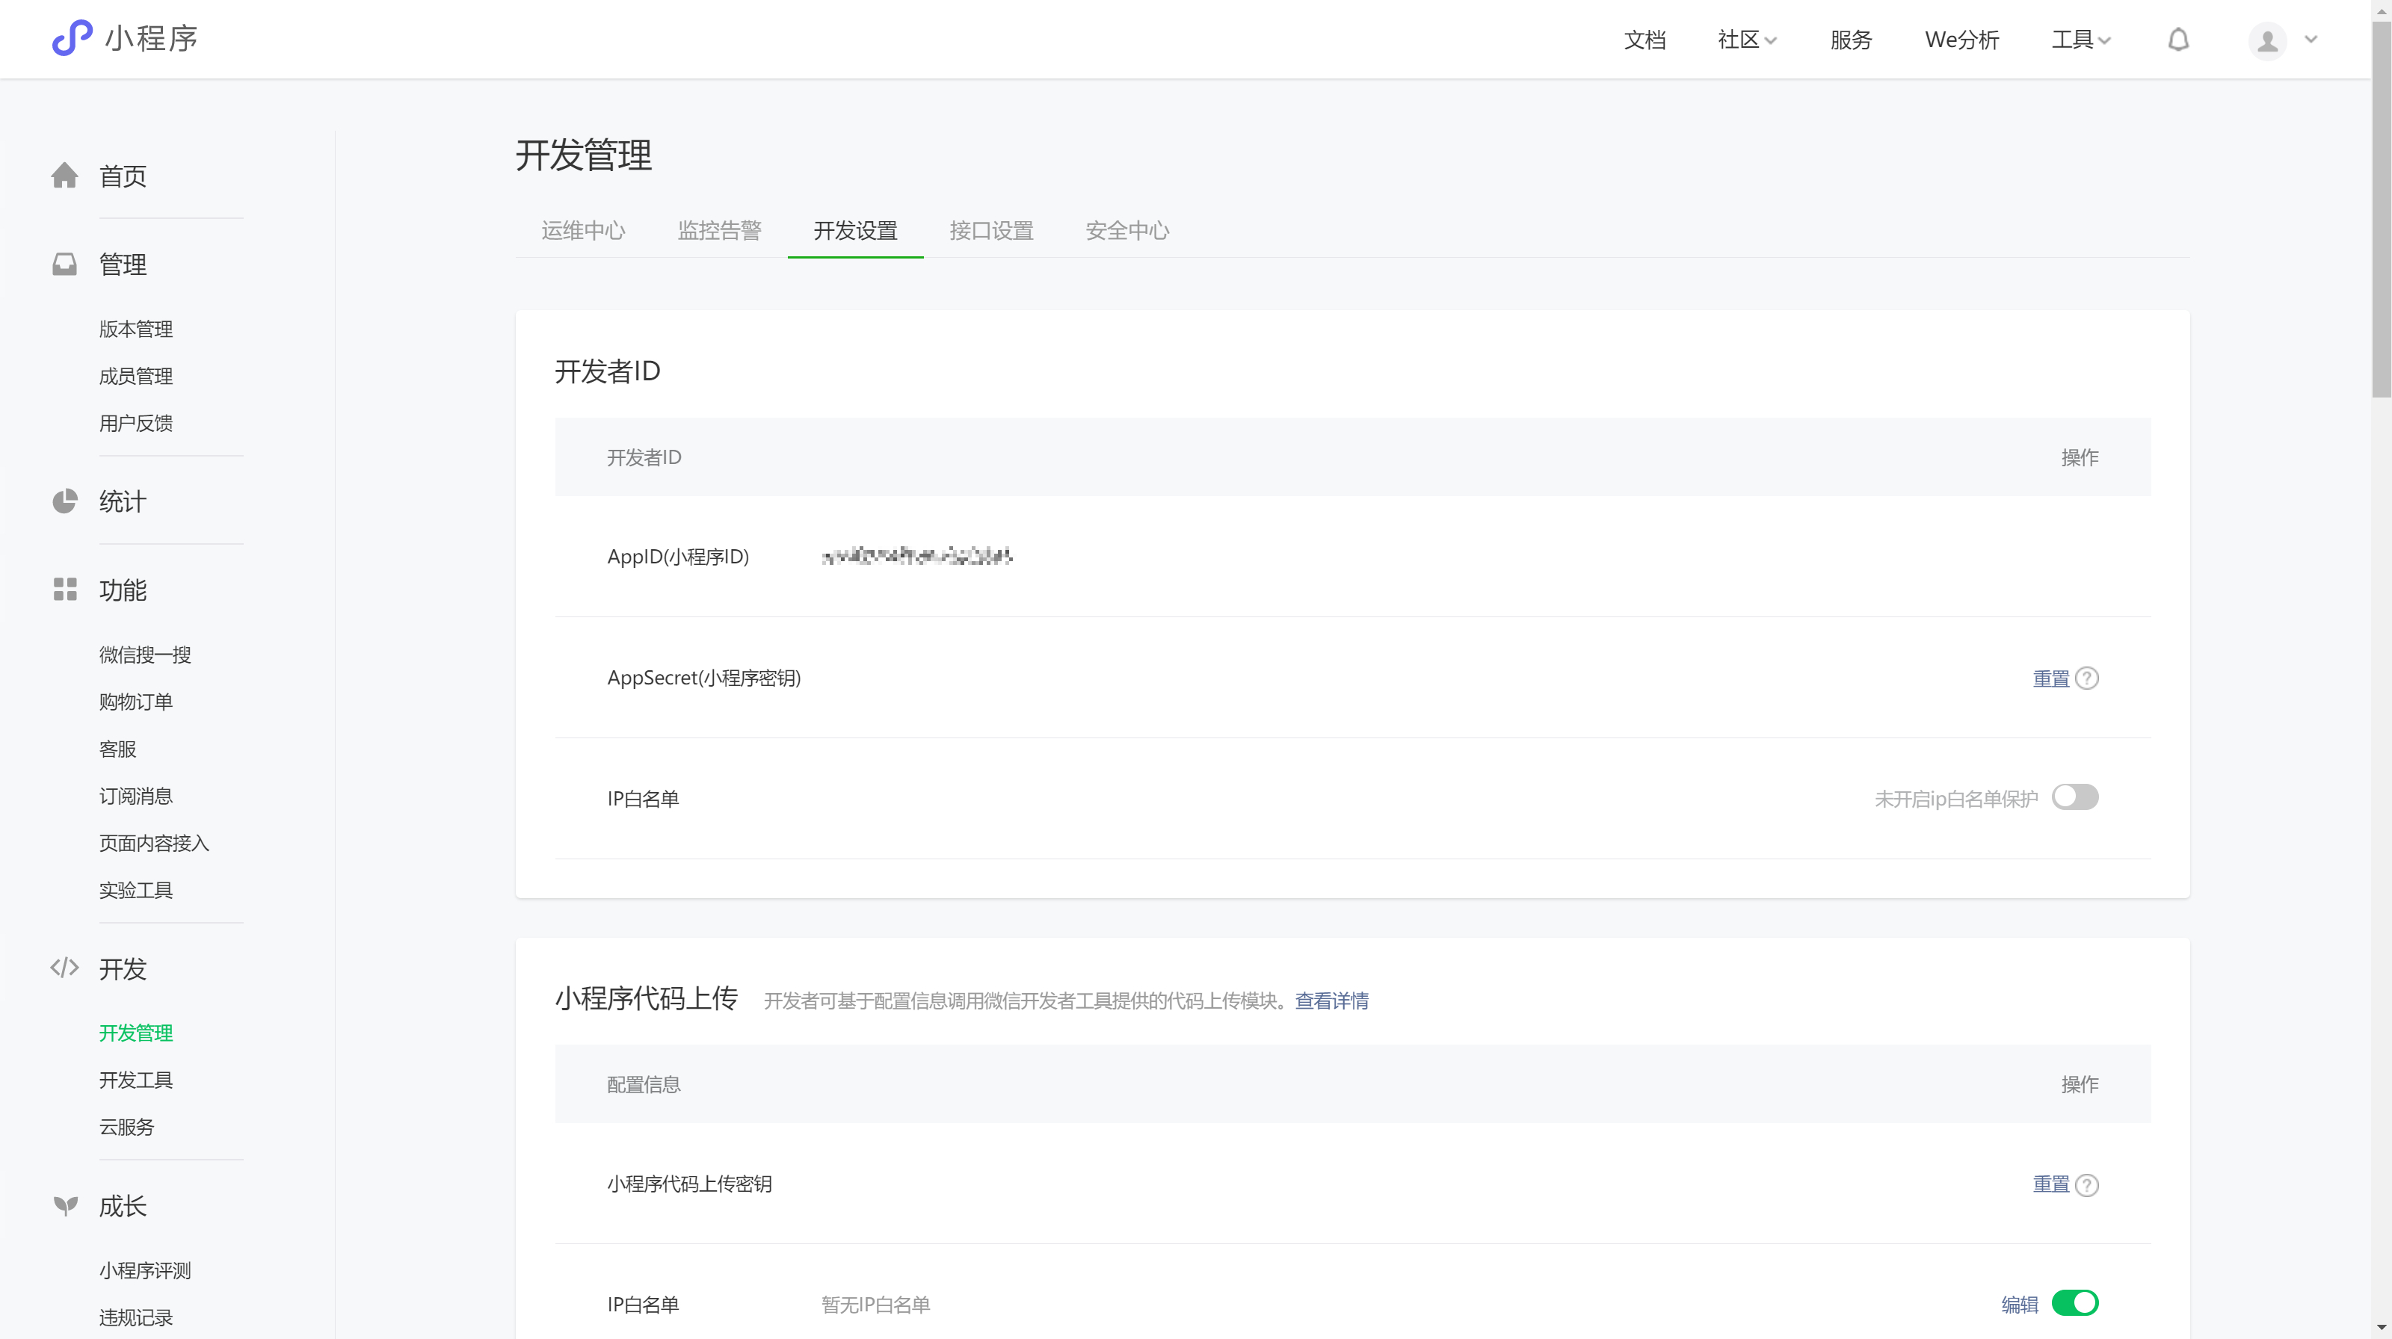
Task: Click the 小程序 logo icon
Action: [72, 38]
